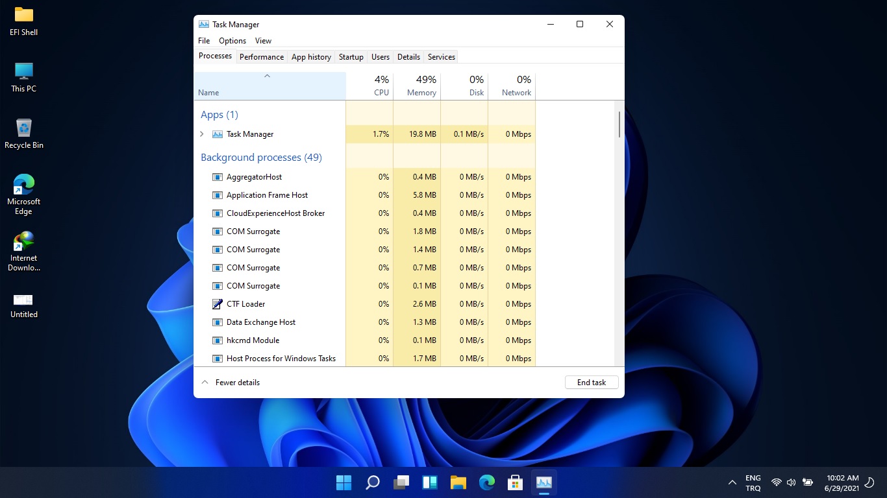Click the End task button
This screenshot has width=887, height=498.
click(592, 383)
